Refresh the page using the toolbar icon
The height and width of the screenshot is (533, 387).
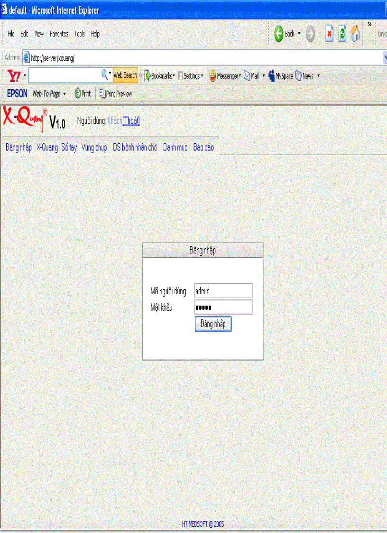pos(342,34)
